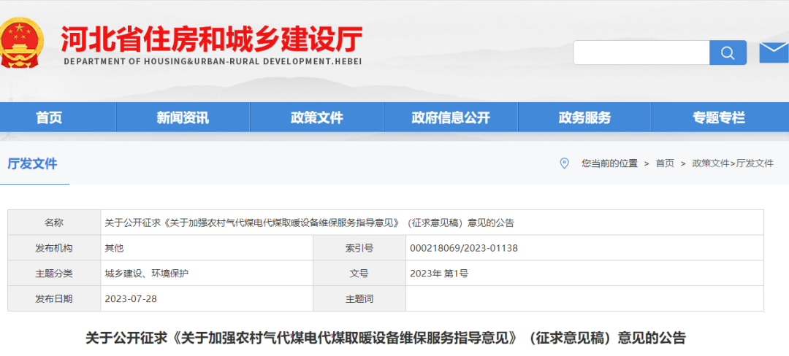This screenshot has width=789, height=356.
Task: Click the 首页 breadcrumb link
Action: pos(665,163)
